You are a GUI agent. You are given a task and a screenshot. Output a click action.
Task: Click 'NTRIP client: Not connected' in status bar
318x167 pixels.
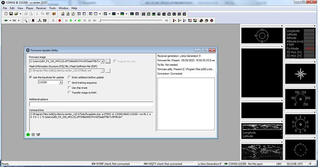pos(112,164)
